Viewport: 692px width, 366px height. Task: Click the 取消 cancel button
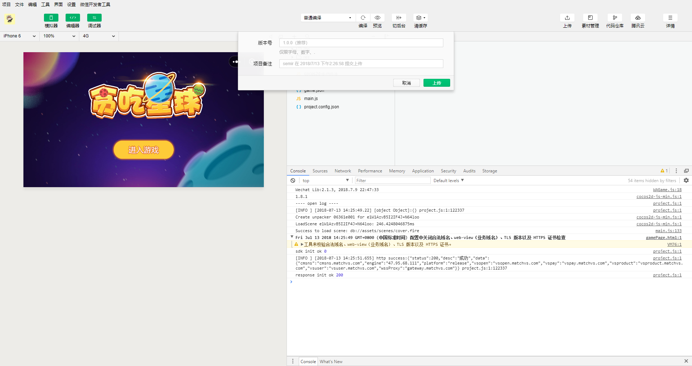pyautogui.click(x=407, y=83)
